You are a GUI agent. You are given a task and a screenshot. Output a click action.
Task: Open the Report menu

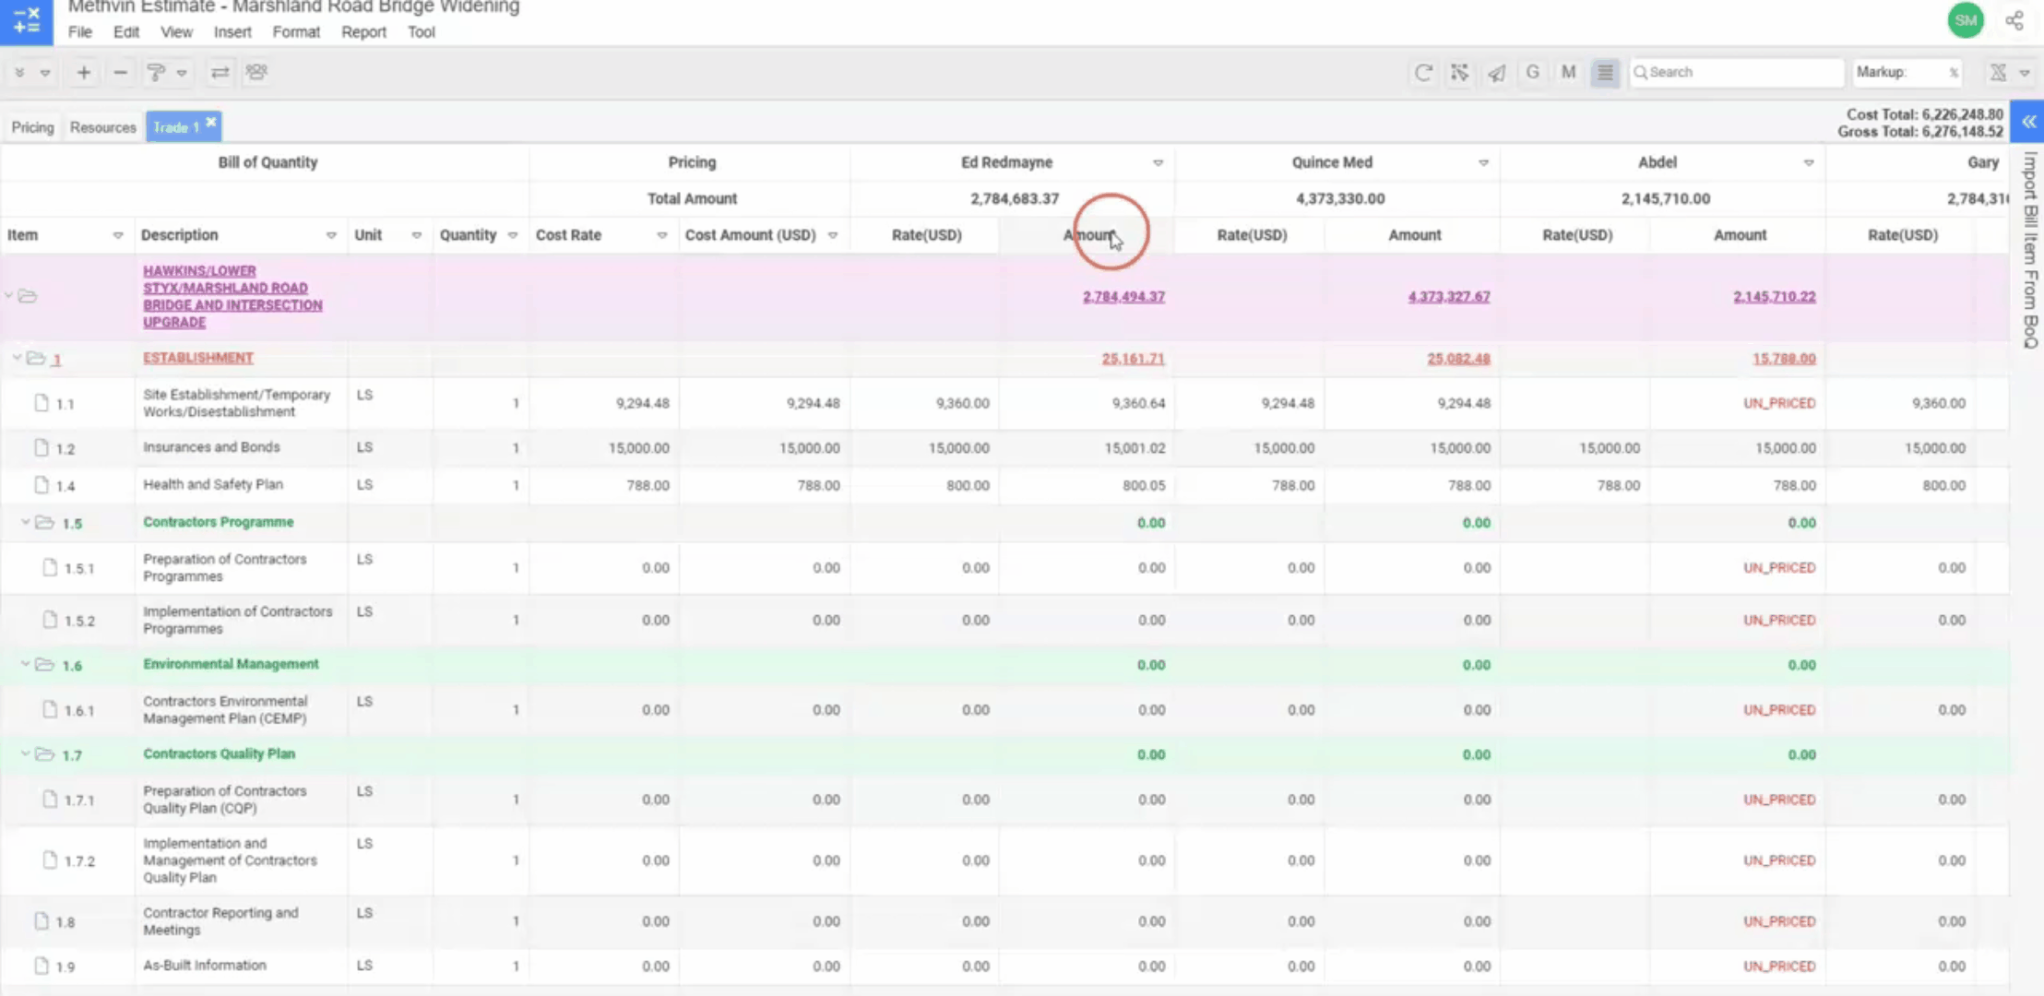tap(363, 31)
